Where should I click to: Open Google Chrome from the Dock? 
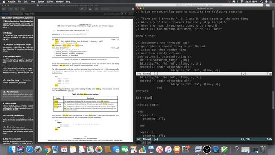(47, 149)
